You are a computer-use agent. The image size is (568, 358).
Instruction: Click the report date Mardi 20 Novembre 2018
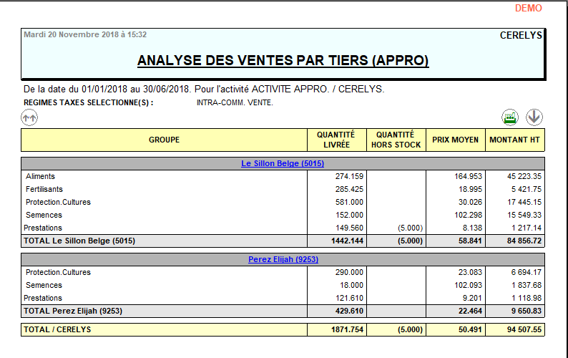click(85, 34)
